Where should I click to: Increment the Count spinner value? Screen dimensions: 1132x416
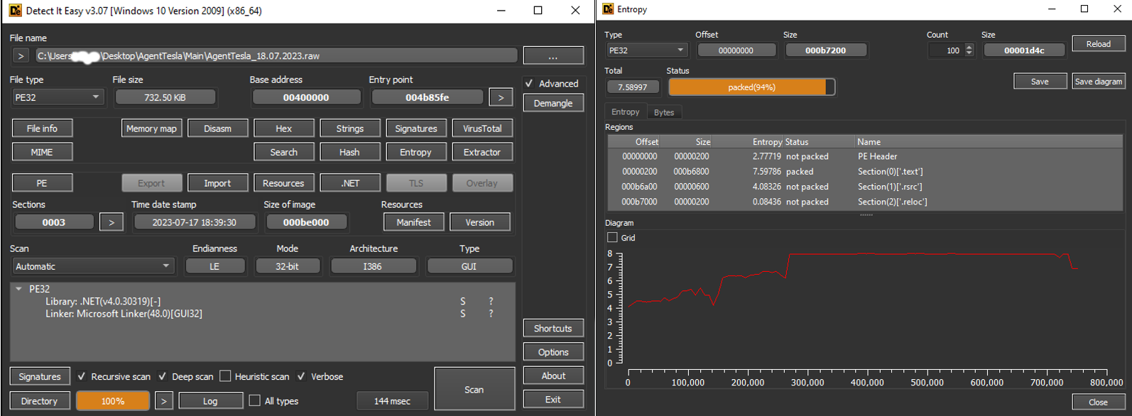[969, 47]
